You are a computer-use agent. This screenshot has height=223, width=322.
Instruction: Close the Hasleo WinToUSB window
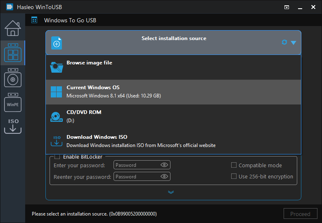pyautogui.click(x=313, y=7)
